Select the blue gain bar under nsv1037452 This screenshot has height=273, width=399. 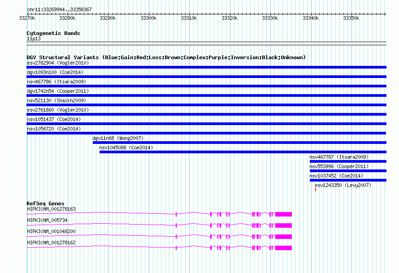[348, 180]
